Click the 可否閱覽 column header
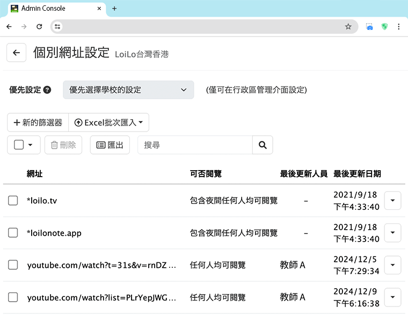408x322 pixels. [x=206, y=173]
